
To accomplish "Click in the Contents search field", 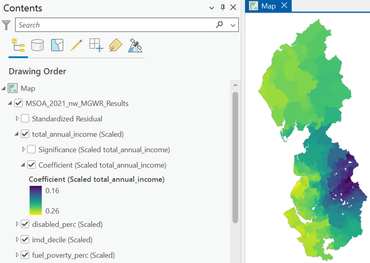I will (x=115, y=25).
